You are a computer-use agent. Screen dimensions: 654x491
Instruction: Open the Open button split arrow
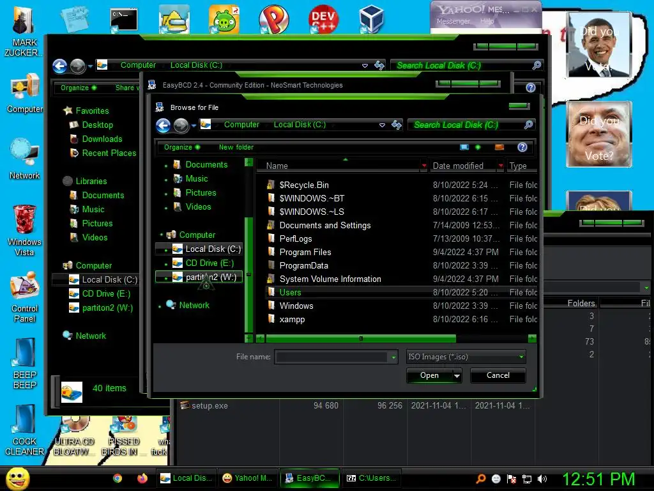click(x=457, y=375)
